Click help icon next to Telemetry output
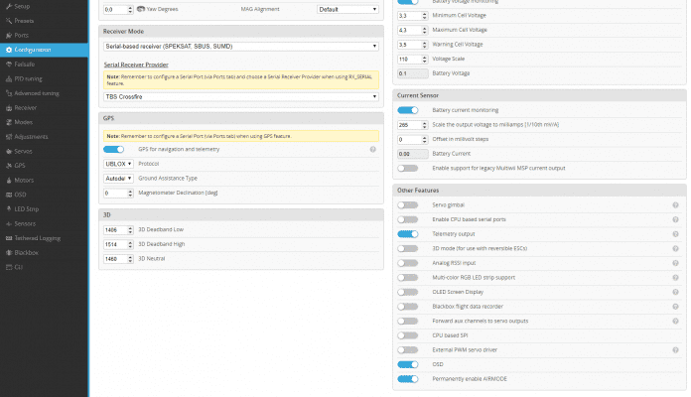The width and height of the screenshot is (691, 397). pos(675,234)
